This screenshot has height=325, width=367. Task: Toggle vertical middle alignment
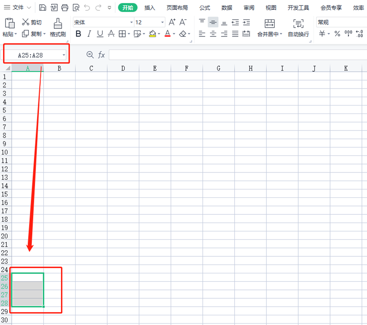tap(213, 22)
